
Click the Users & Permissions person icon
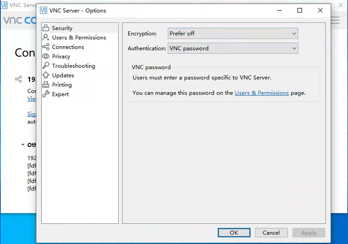click(x=46, y=37)
